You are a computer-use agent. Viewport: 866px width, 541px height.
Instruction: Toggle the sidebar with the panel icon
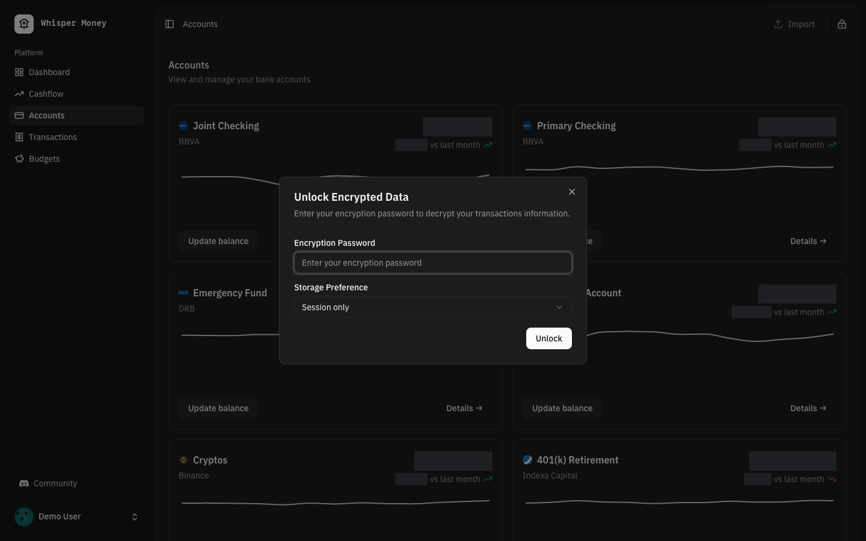pyautogui.click(x=170, y=24)
